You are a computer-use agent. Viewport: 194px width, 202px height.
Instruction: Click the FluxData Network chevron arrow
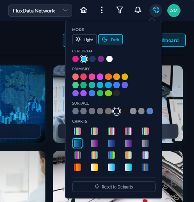pyautogui.click(x=65, y=10)
